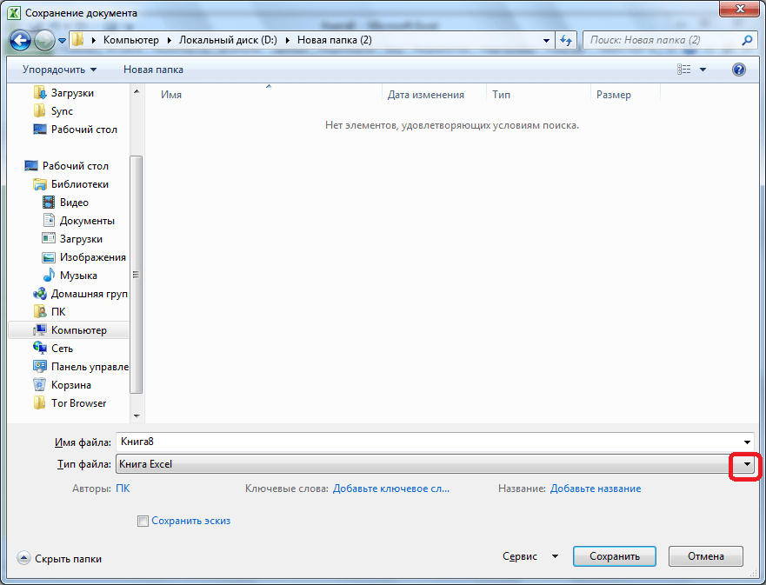This screenshot has width=766, height=585.
Task: Click Добавьте название link
Action: (x=596, y=489)
